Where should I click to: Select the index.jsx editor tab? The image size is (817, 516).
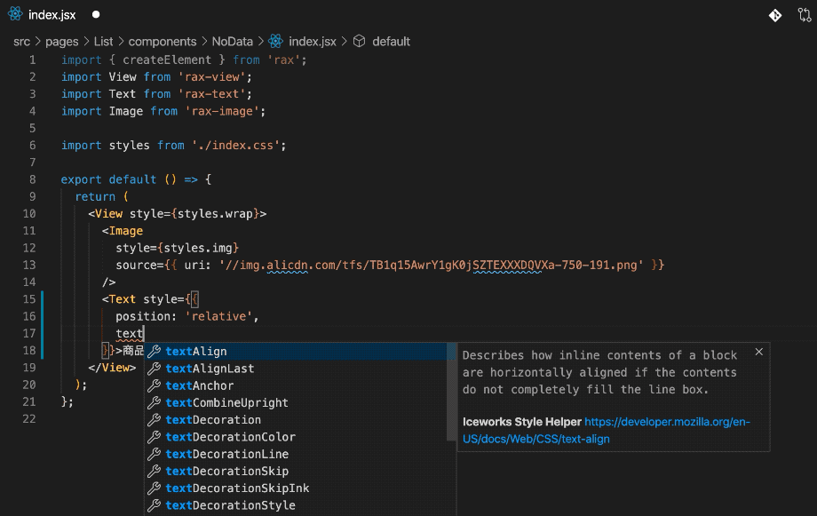[52, 14]
